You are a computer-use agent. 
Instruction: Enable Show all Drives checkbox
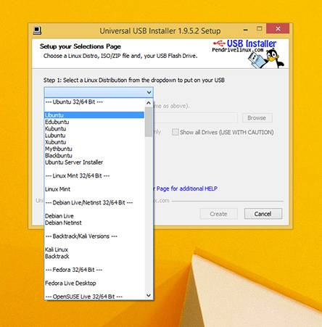[x=176, y=132]
